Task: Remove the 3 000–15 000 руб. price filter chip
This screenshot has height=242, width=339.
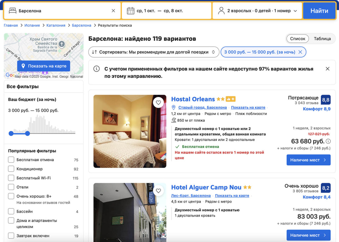Action: (x=300, y=52)
